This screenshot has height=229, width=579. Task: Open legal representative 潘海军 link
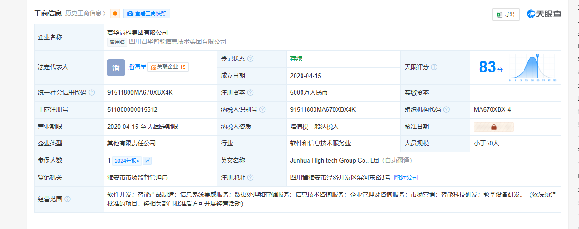[137, 67]
